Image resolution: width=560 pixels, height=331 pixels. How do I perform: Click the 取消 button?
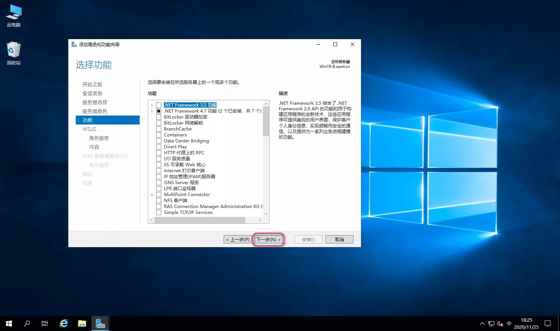tap(339, 239)
